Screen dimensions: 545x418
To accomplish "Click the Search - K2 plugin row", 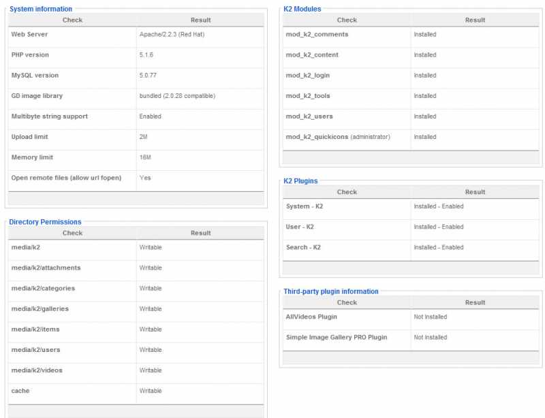I will 411,247.
